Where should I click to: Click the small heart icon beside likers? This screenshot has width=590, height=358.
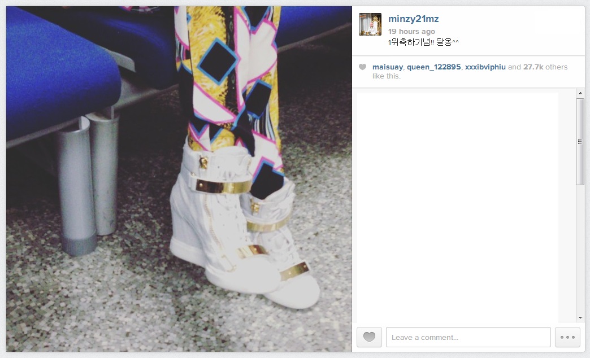tap(362, 67)
